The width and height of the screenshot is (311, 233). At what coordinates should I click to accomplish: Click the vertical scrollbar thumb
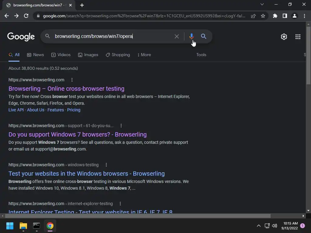tap(308, 56)
